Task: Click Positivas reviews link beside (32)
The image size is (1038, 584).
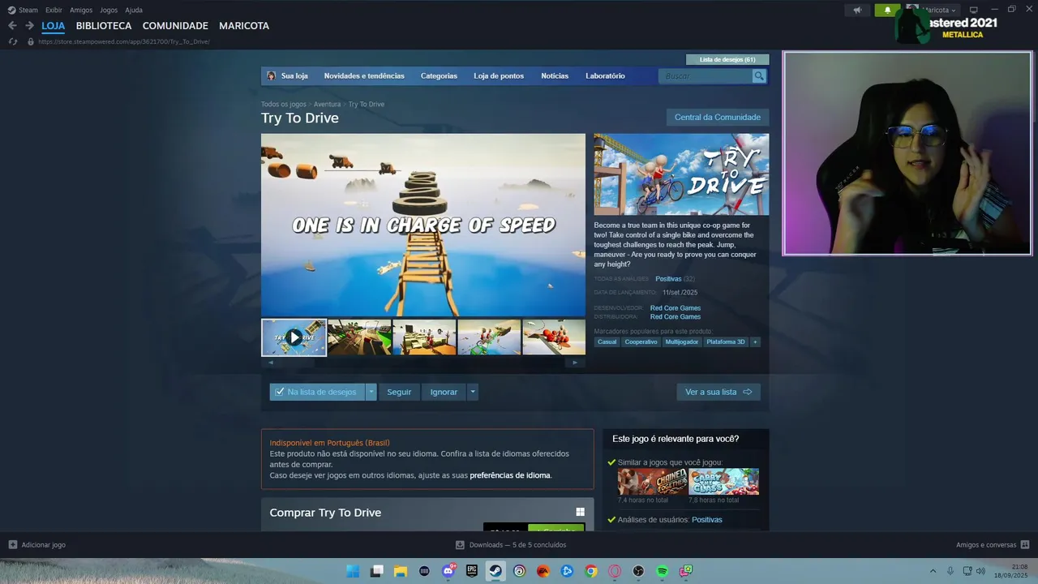Action: [668, 279]
